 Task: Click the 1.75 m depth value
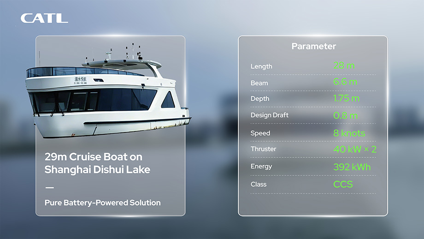(x=347, y=98)
